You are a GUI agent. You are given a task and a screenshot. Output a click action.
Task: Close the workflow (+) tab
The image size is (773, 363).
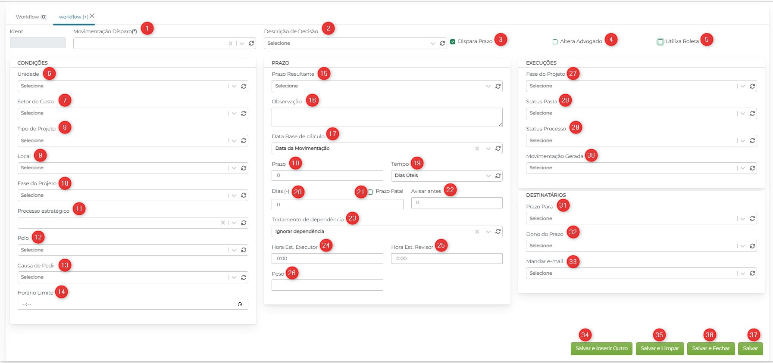click(x=92, y=16)
